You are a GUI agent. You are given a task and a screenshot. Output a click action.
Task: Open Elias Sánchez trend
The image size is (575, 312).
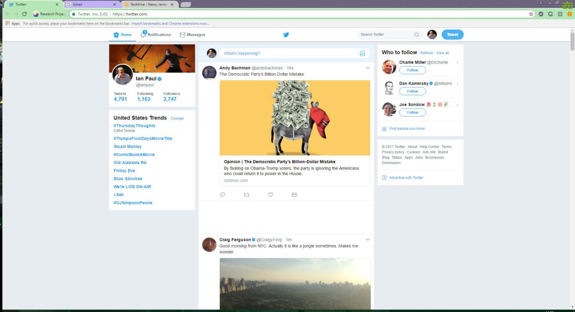tap(128, 178)
